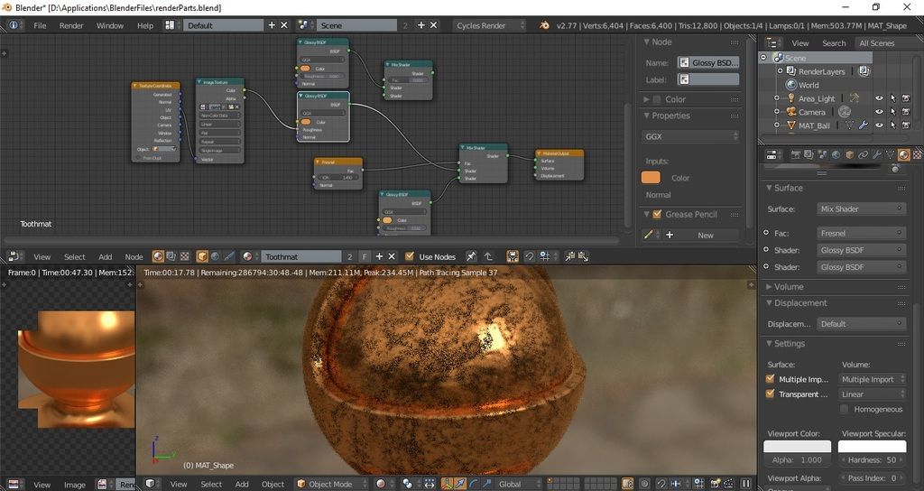Open the Node menu in node editor header

(x=134, y=256)
